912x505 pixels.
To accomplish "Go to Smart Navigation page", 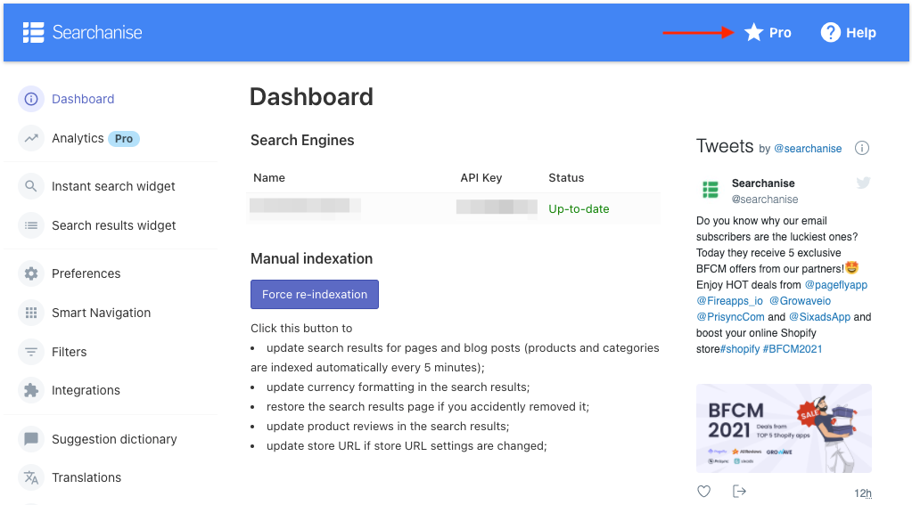I will 102,313.
